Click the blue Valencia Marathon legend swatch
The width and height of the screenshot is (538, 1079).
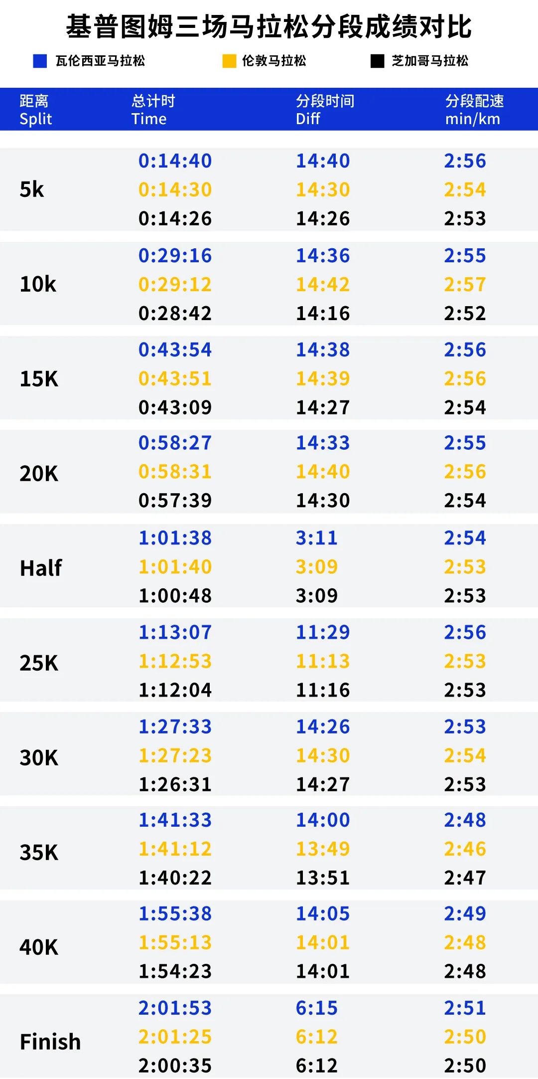click(40, 61)
